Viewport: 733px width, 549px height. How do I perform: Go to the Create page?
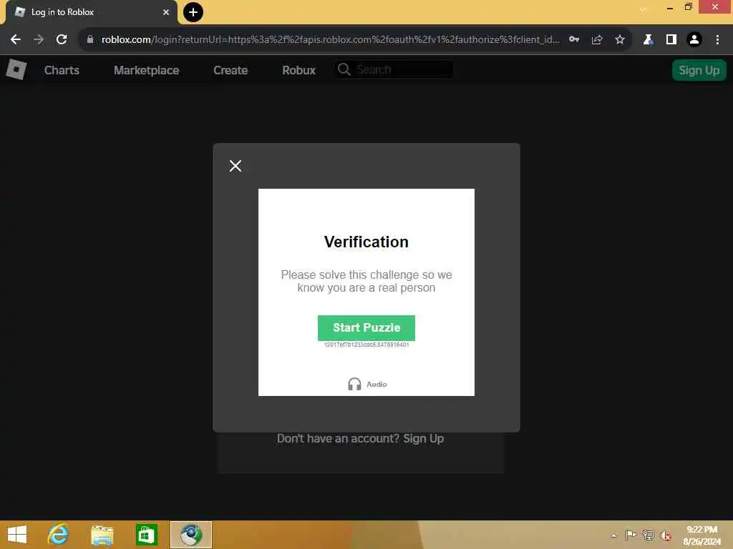tap(230, 71)
